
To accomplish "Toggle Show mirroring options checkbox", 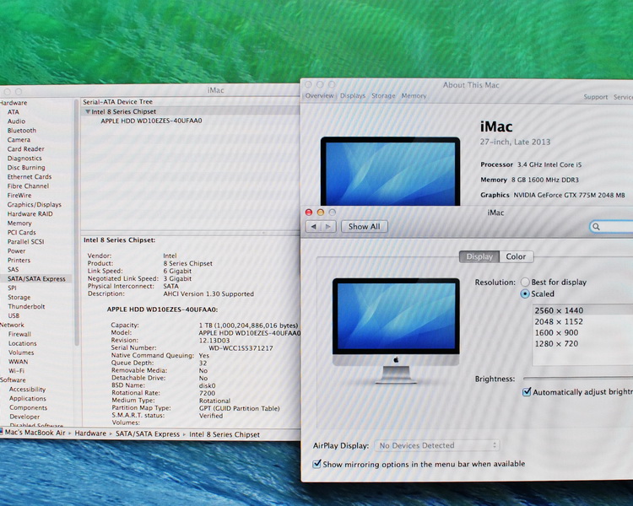I will coord(316,464).
